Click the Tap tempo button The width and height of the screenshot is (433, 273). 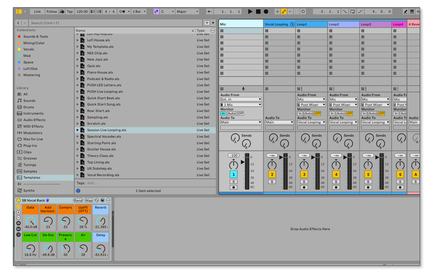coord(70,11)
